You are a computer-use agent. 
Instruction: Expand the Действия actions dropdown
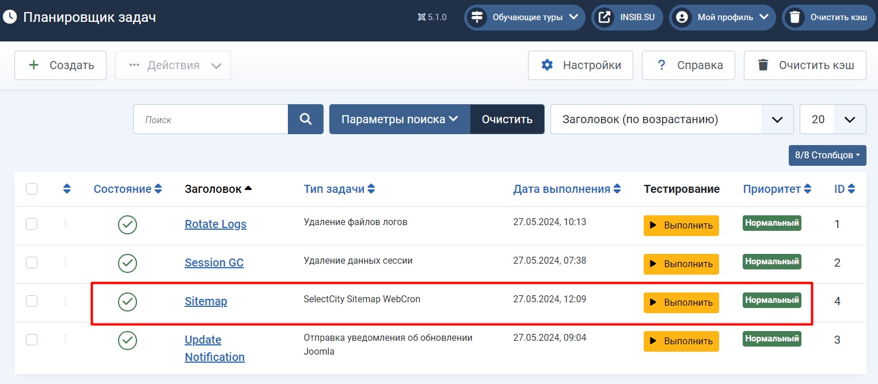click(173, 65)
